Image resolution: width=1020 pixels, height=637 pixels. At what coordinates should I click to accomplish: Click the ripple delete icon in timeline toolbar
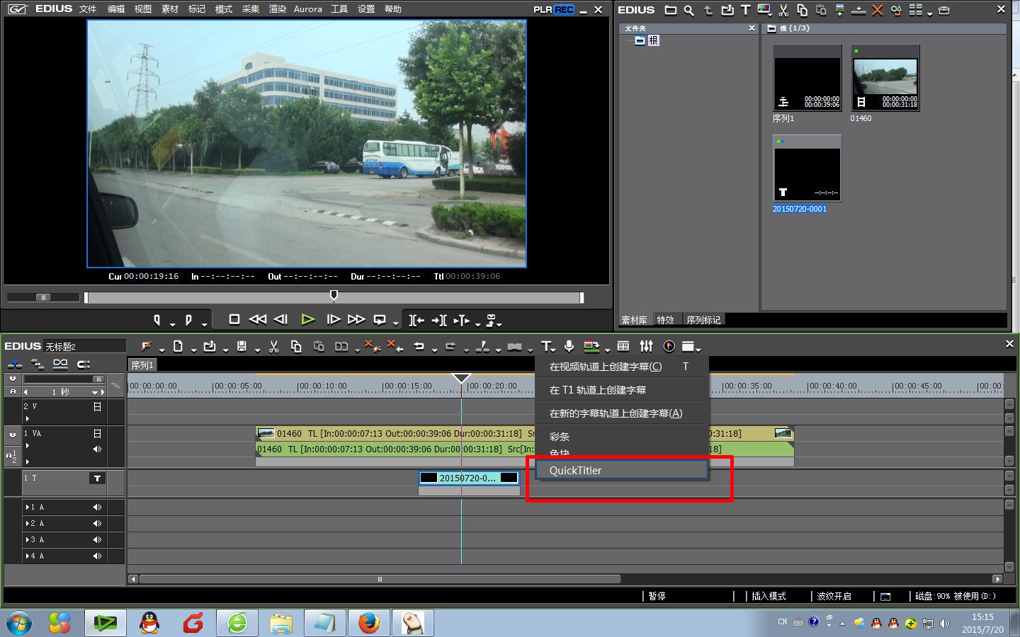pos(373,346)
